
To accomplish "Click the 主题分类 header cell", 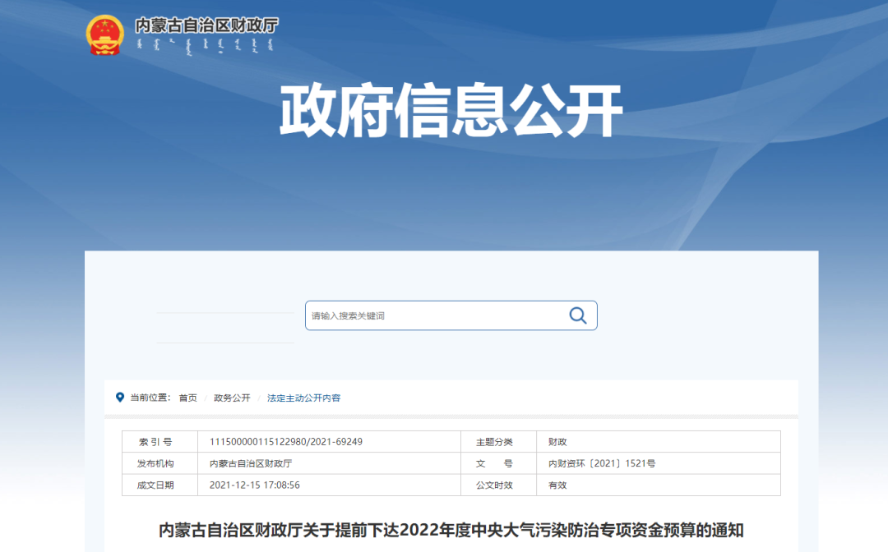I will click(x=497, y=441).
